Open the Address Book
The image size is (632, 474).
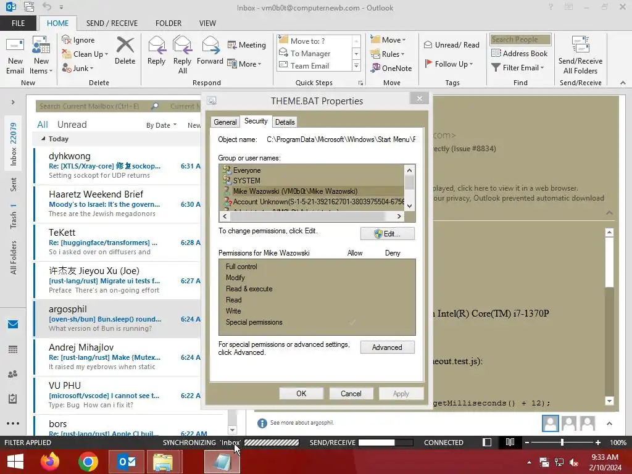coord(519,53)
